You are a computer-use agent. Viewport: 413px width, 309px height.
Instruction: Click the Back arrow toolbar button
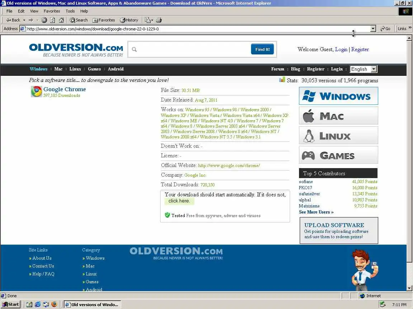click(x=13, y=20)
